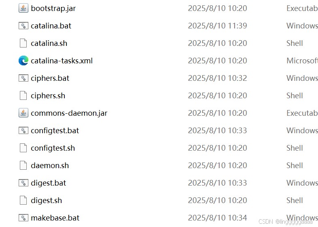Click the digest.bat batch icon
The width and height of the screenshot is (318, 227).
[23, 183]
